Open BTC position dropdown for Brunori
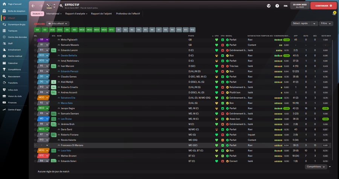 click(43, 156)
